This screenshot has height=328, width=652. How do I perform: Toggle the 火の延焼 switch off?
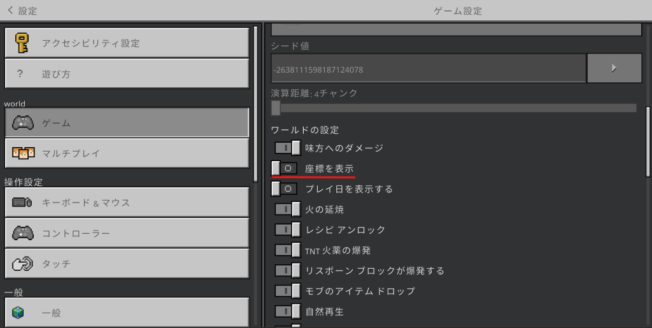coord(287,209)
